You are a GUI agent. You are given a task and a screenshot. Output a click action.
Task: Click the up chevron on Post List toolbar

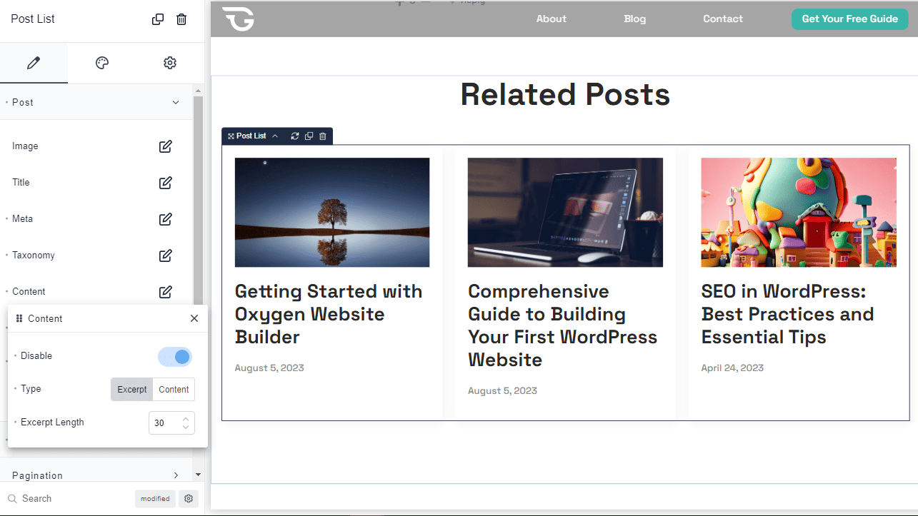click(x=275, y=136)
